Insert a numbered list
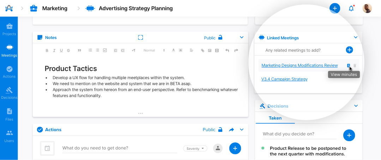 (x=90, y=50)
